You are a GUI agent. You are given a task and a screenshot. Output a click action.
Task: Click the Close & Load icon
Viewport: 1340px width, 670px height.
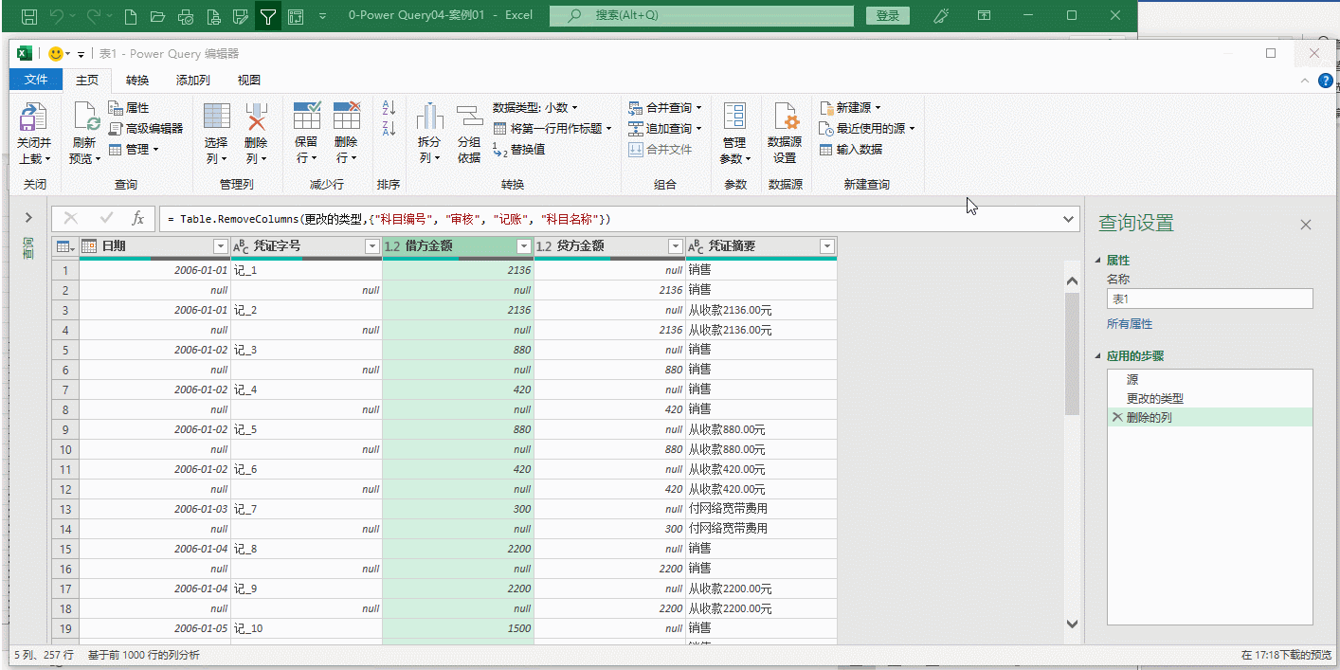[x=33, y=118]
